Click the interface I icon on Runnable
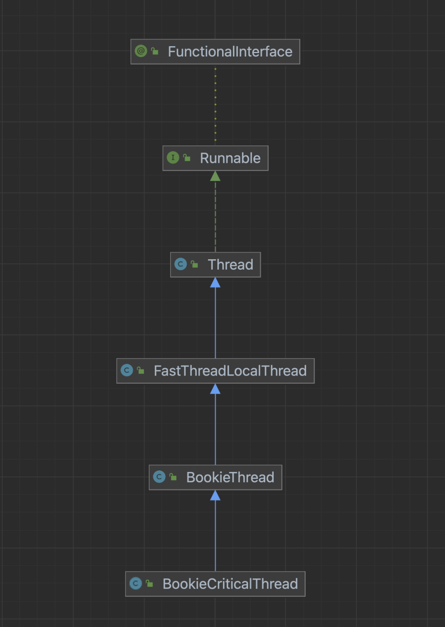Screen dimensions: 445x627 tap(173, 157)
